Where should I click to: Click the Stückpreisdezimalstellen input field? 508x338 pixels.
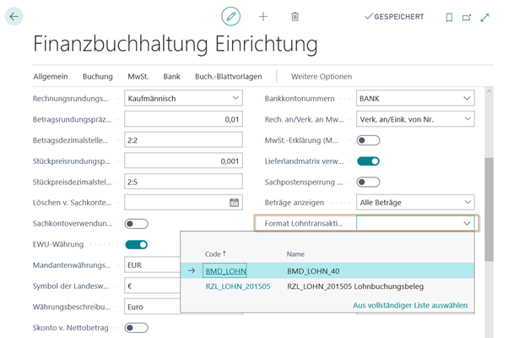pos(181,182)
